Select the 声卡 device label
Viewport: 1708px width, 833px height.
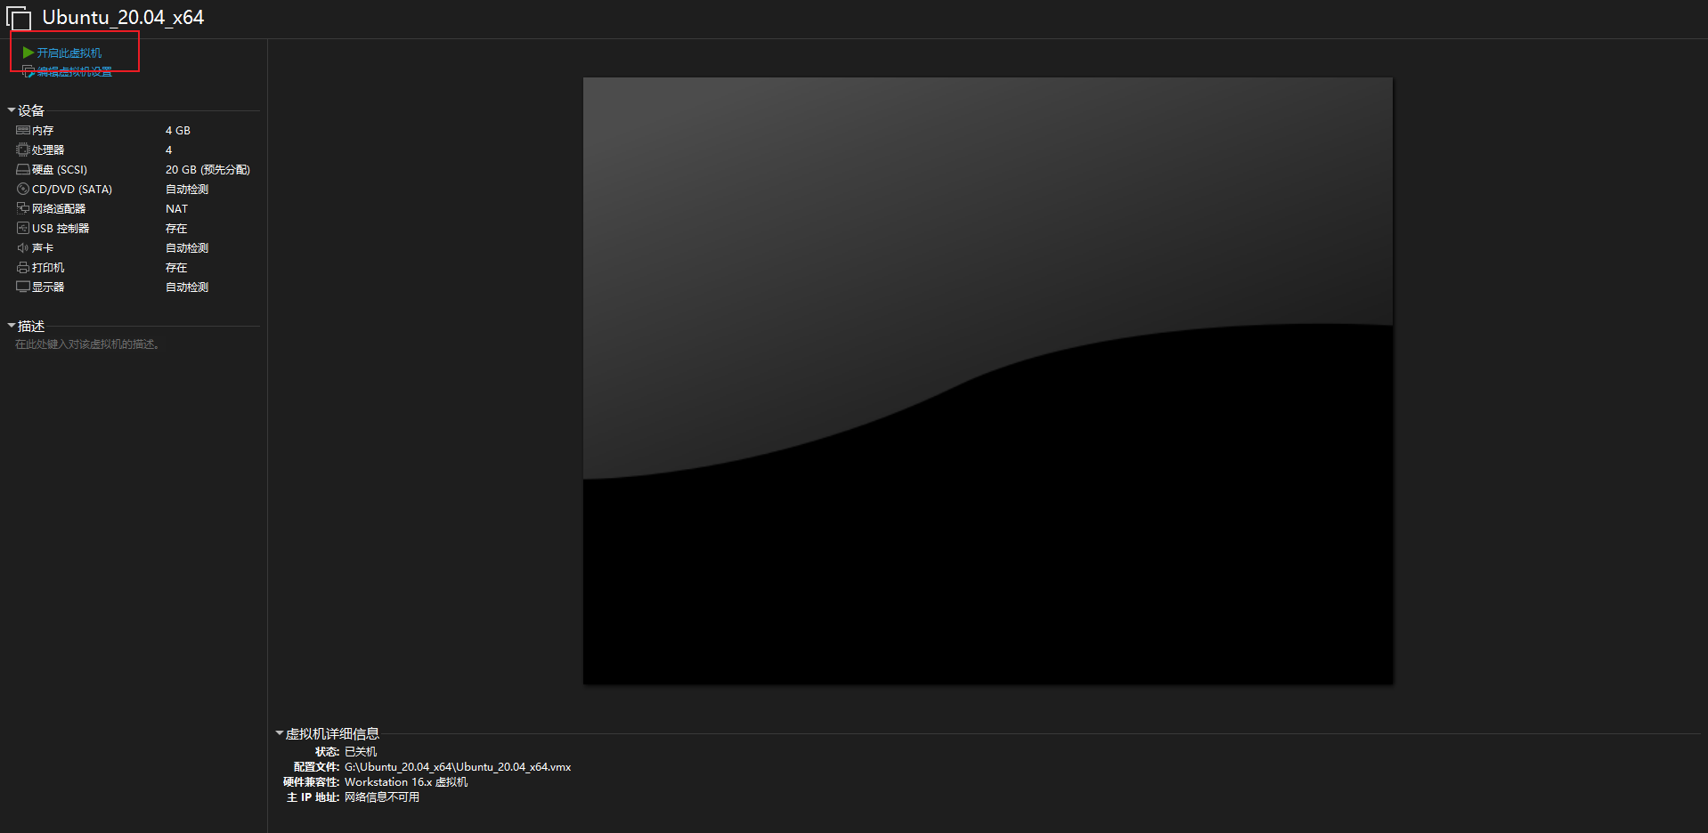[43, 248]
